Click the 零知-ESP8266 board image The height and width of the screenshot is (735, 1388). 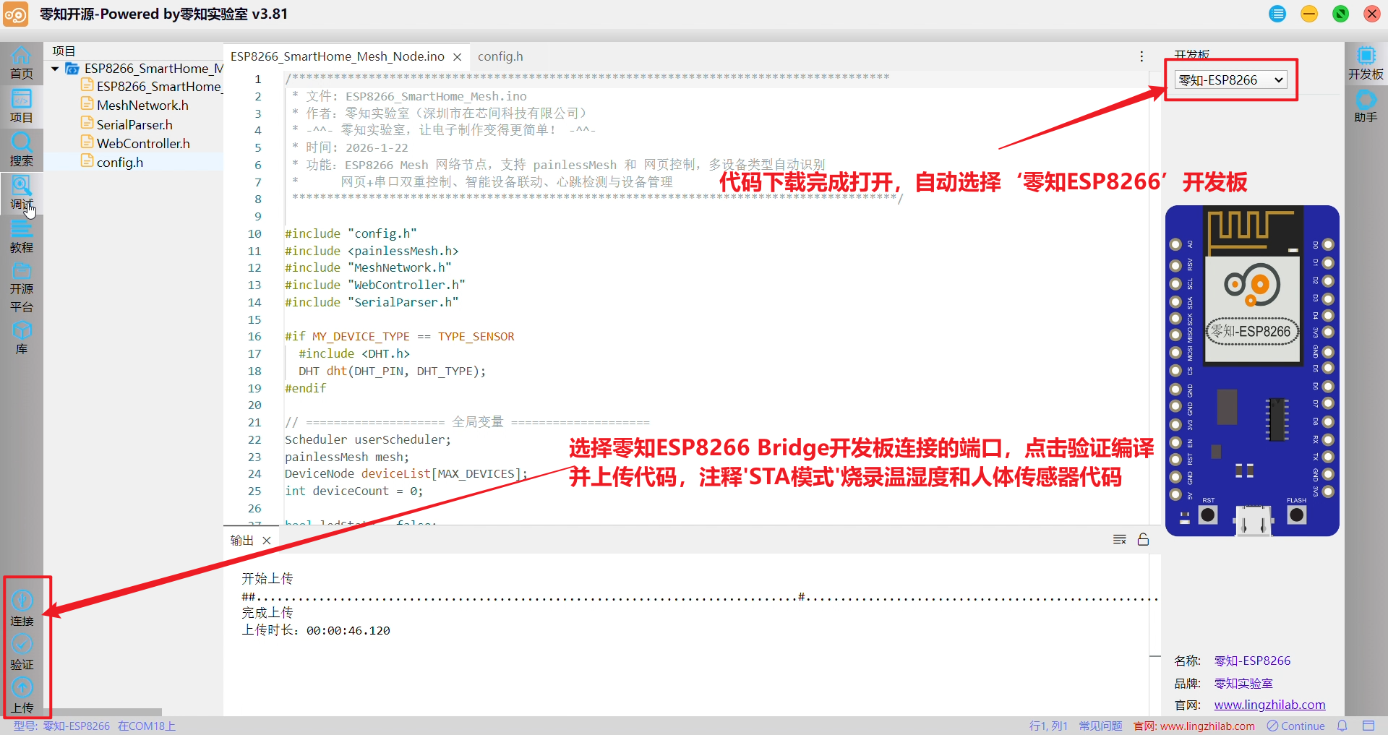tap(1252, 371)
